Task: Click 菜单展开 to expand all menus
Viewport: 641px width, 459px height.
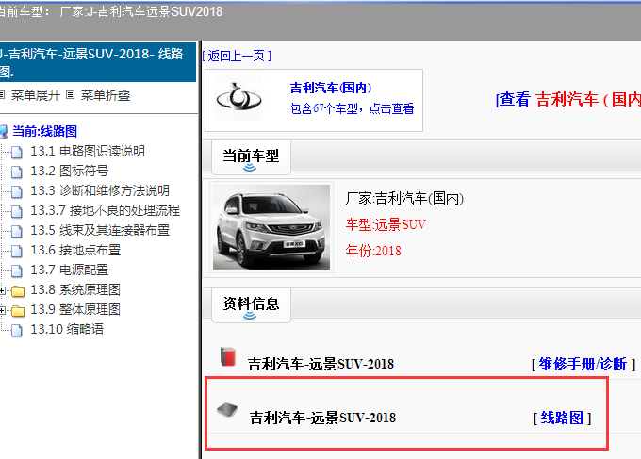Action: point(36,95)
